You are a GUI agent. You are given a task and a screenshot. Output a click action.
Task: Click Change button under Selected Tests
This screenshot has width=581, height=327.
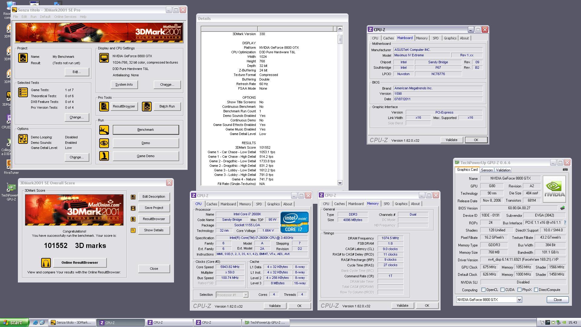tap(77, 117)
